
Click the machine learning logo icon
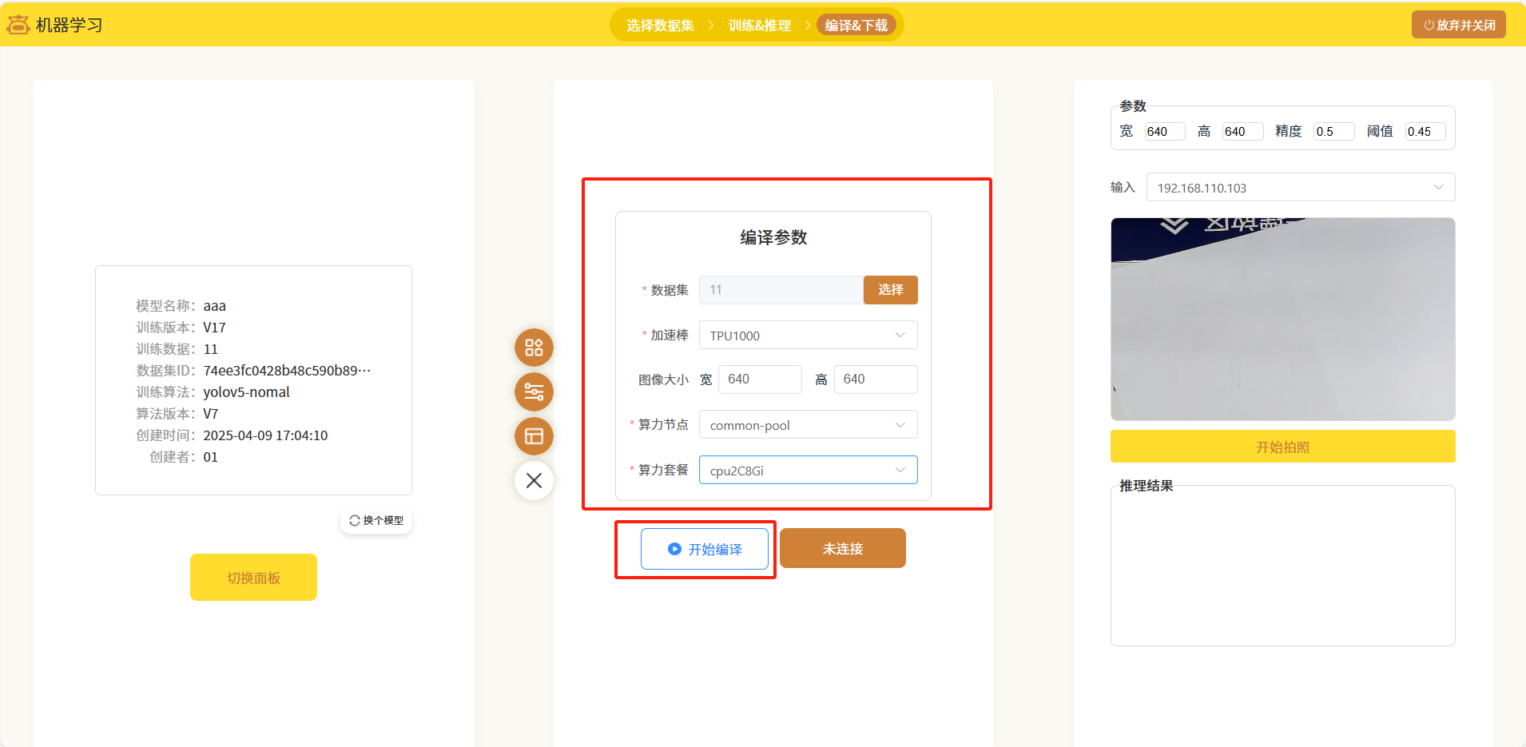18,25
